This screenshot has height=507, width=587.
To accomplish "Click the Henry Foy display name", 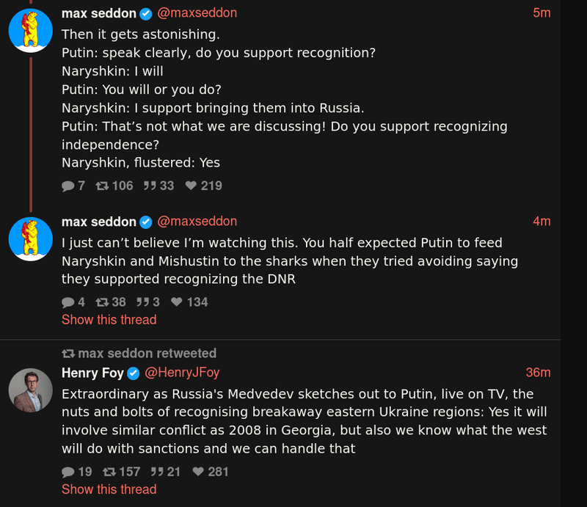I will (92, 373).
